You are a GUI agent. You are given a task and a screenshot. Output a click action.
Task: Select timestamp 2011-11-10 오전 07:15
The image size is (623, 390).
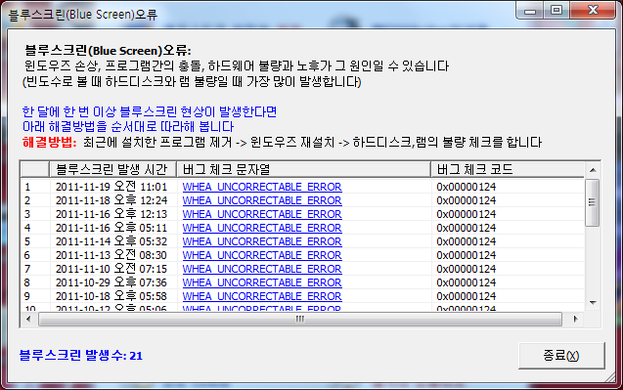point(111,269)
